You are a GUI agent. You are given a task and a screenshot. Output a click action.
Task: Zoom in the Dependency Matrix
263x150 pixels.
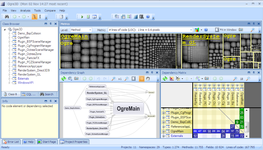[x=235, y=79]
